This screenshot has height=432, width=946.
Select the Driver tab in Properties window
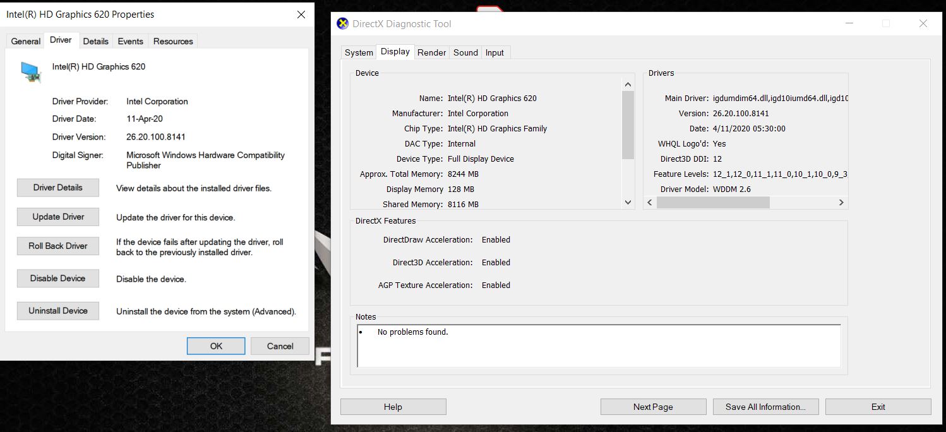tap(61, 40)
